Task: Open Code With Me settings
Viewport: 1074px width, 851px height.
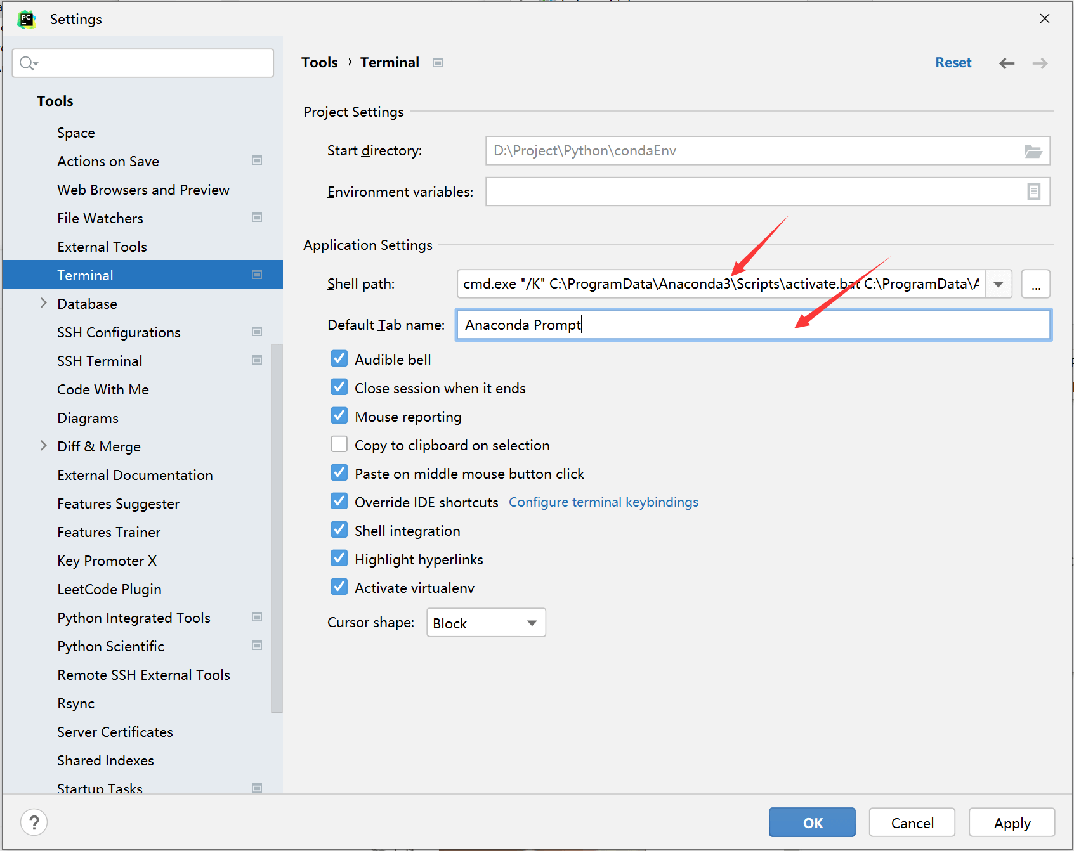Action: 103,389
